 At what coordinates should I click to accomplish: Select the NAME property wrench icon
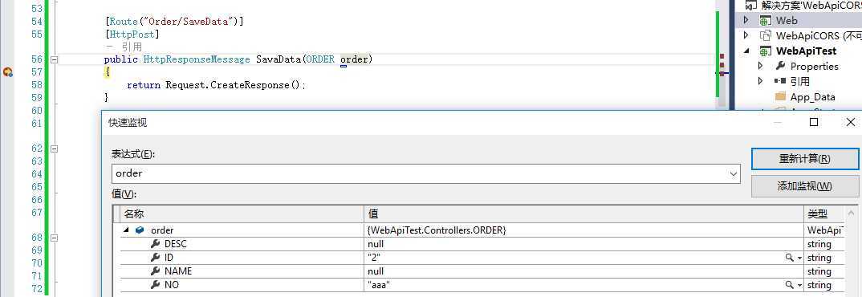tap(156, 271)
